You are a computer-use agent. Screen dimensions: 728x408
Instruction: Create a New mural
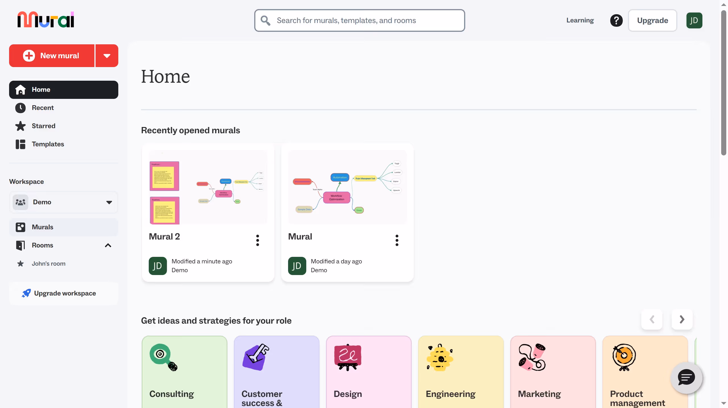tap(52, 56)
